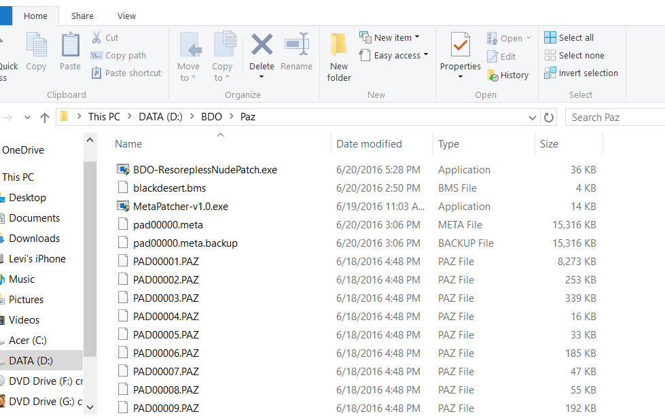Switch to the View ribbon tab

[x=126, y=16]
